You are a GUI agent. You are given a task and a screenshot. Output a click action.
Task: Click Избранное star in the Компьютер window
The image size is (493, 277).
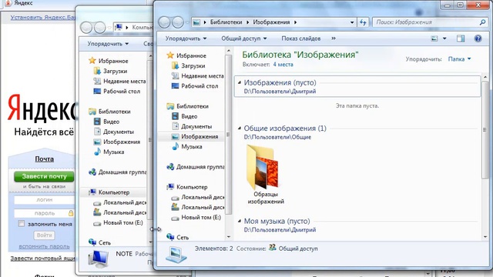(x=92, y=61)
